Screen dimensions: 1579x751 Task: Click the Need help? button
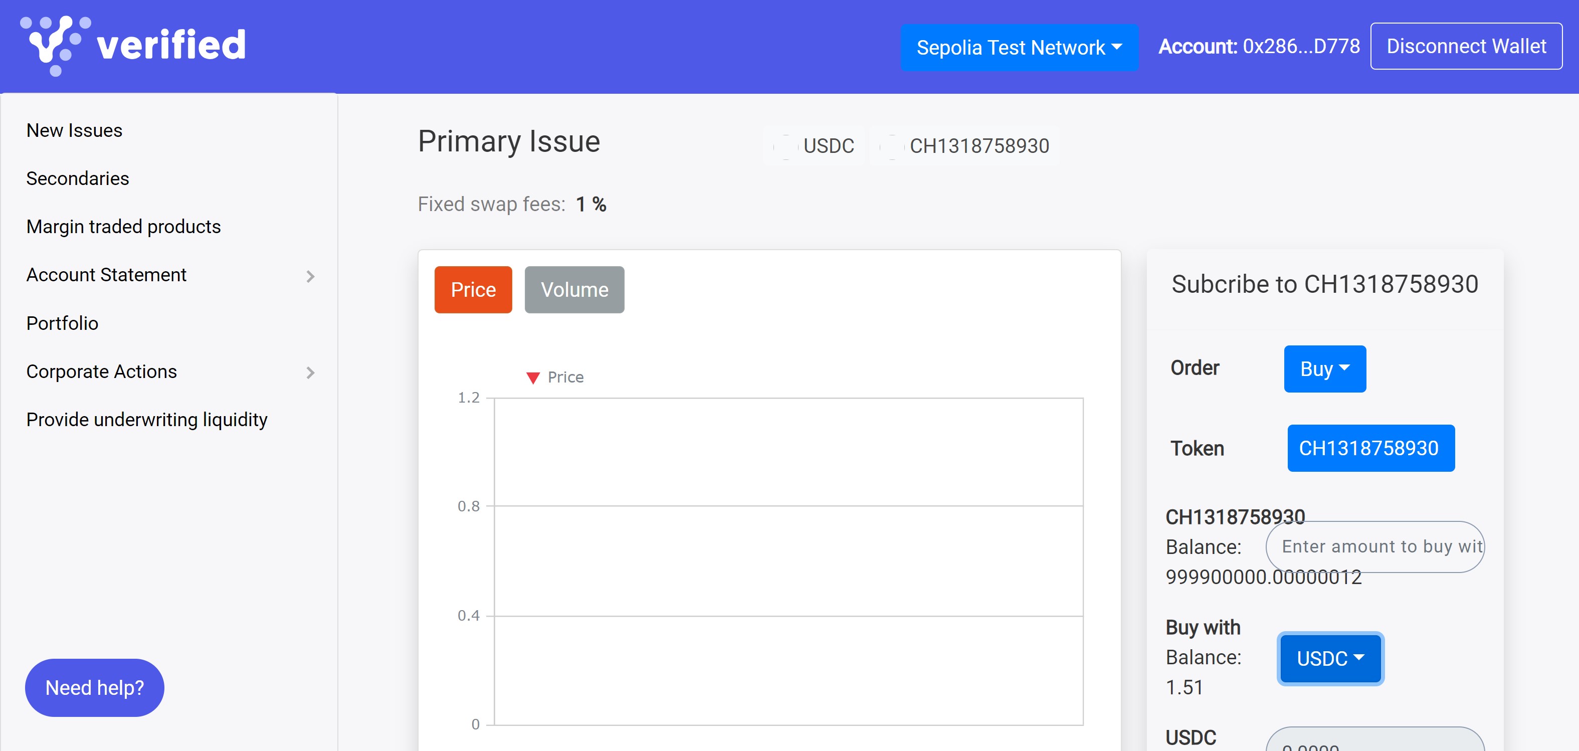pyautogui.click(x=94, y=687)
